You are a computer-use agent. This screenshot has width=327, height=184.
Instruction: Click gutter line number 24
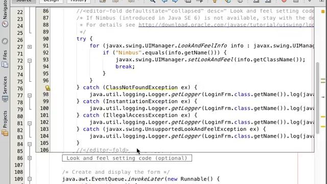click(20, 26)
